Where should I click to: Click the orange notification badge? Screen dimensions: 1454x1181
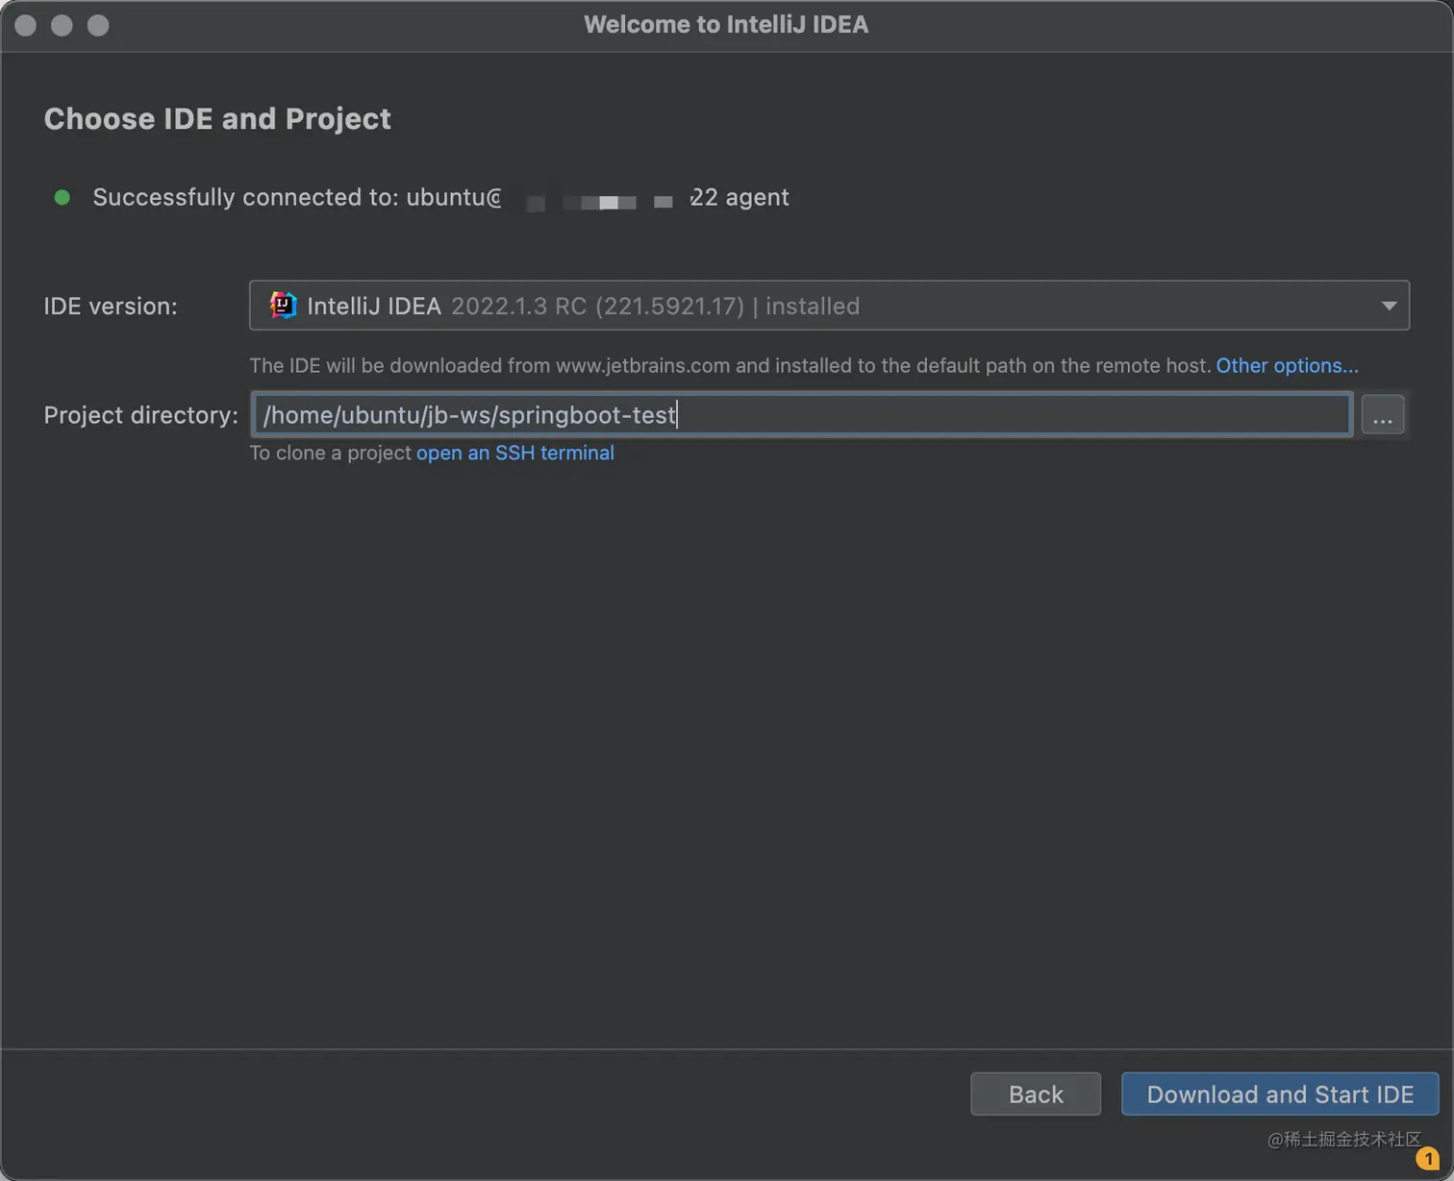[x=1428, y=1159]
